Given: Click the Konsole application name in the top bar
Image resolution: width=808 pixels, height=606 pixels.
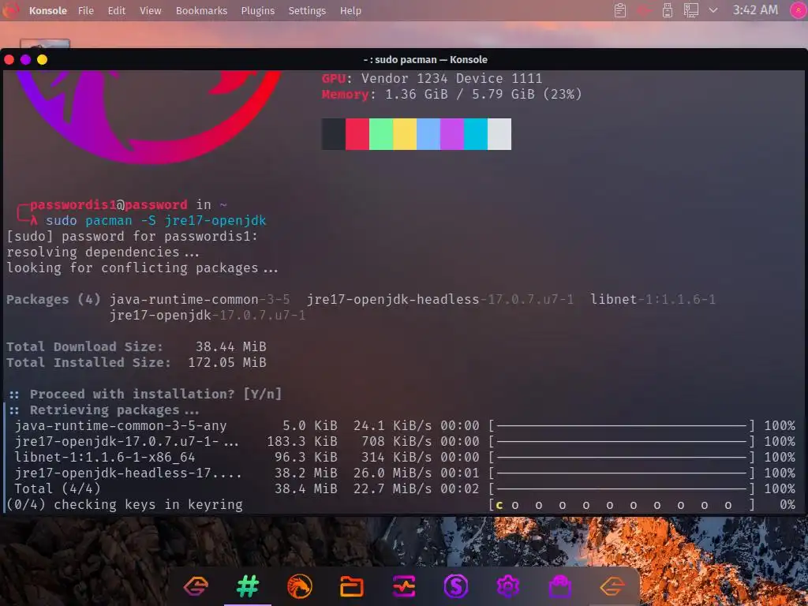Looking at the screenshot, I should click(x=48, y=10).
